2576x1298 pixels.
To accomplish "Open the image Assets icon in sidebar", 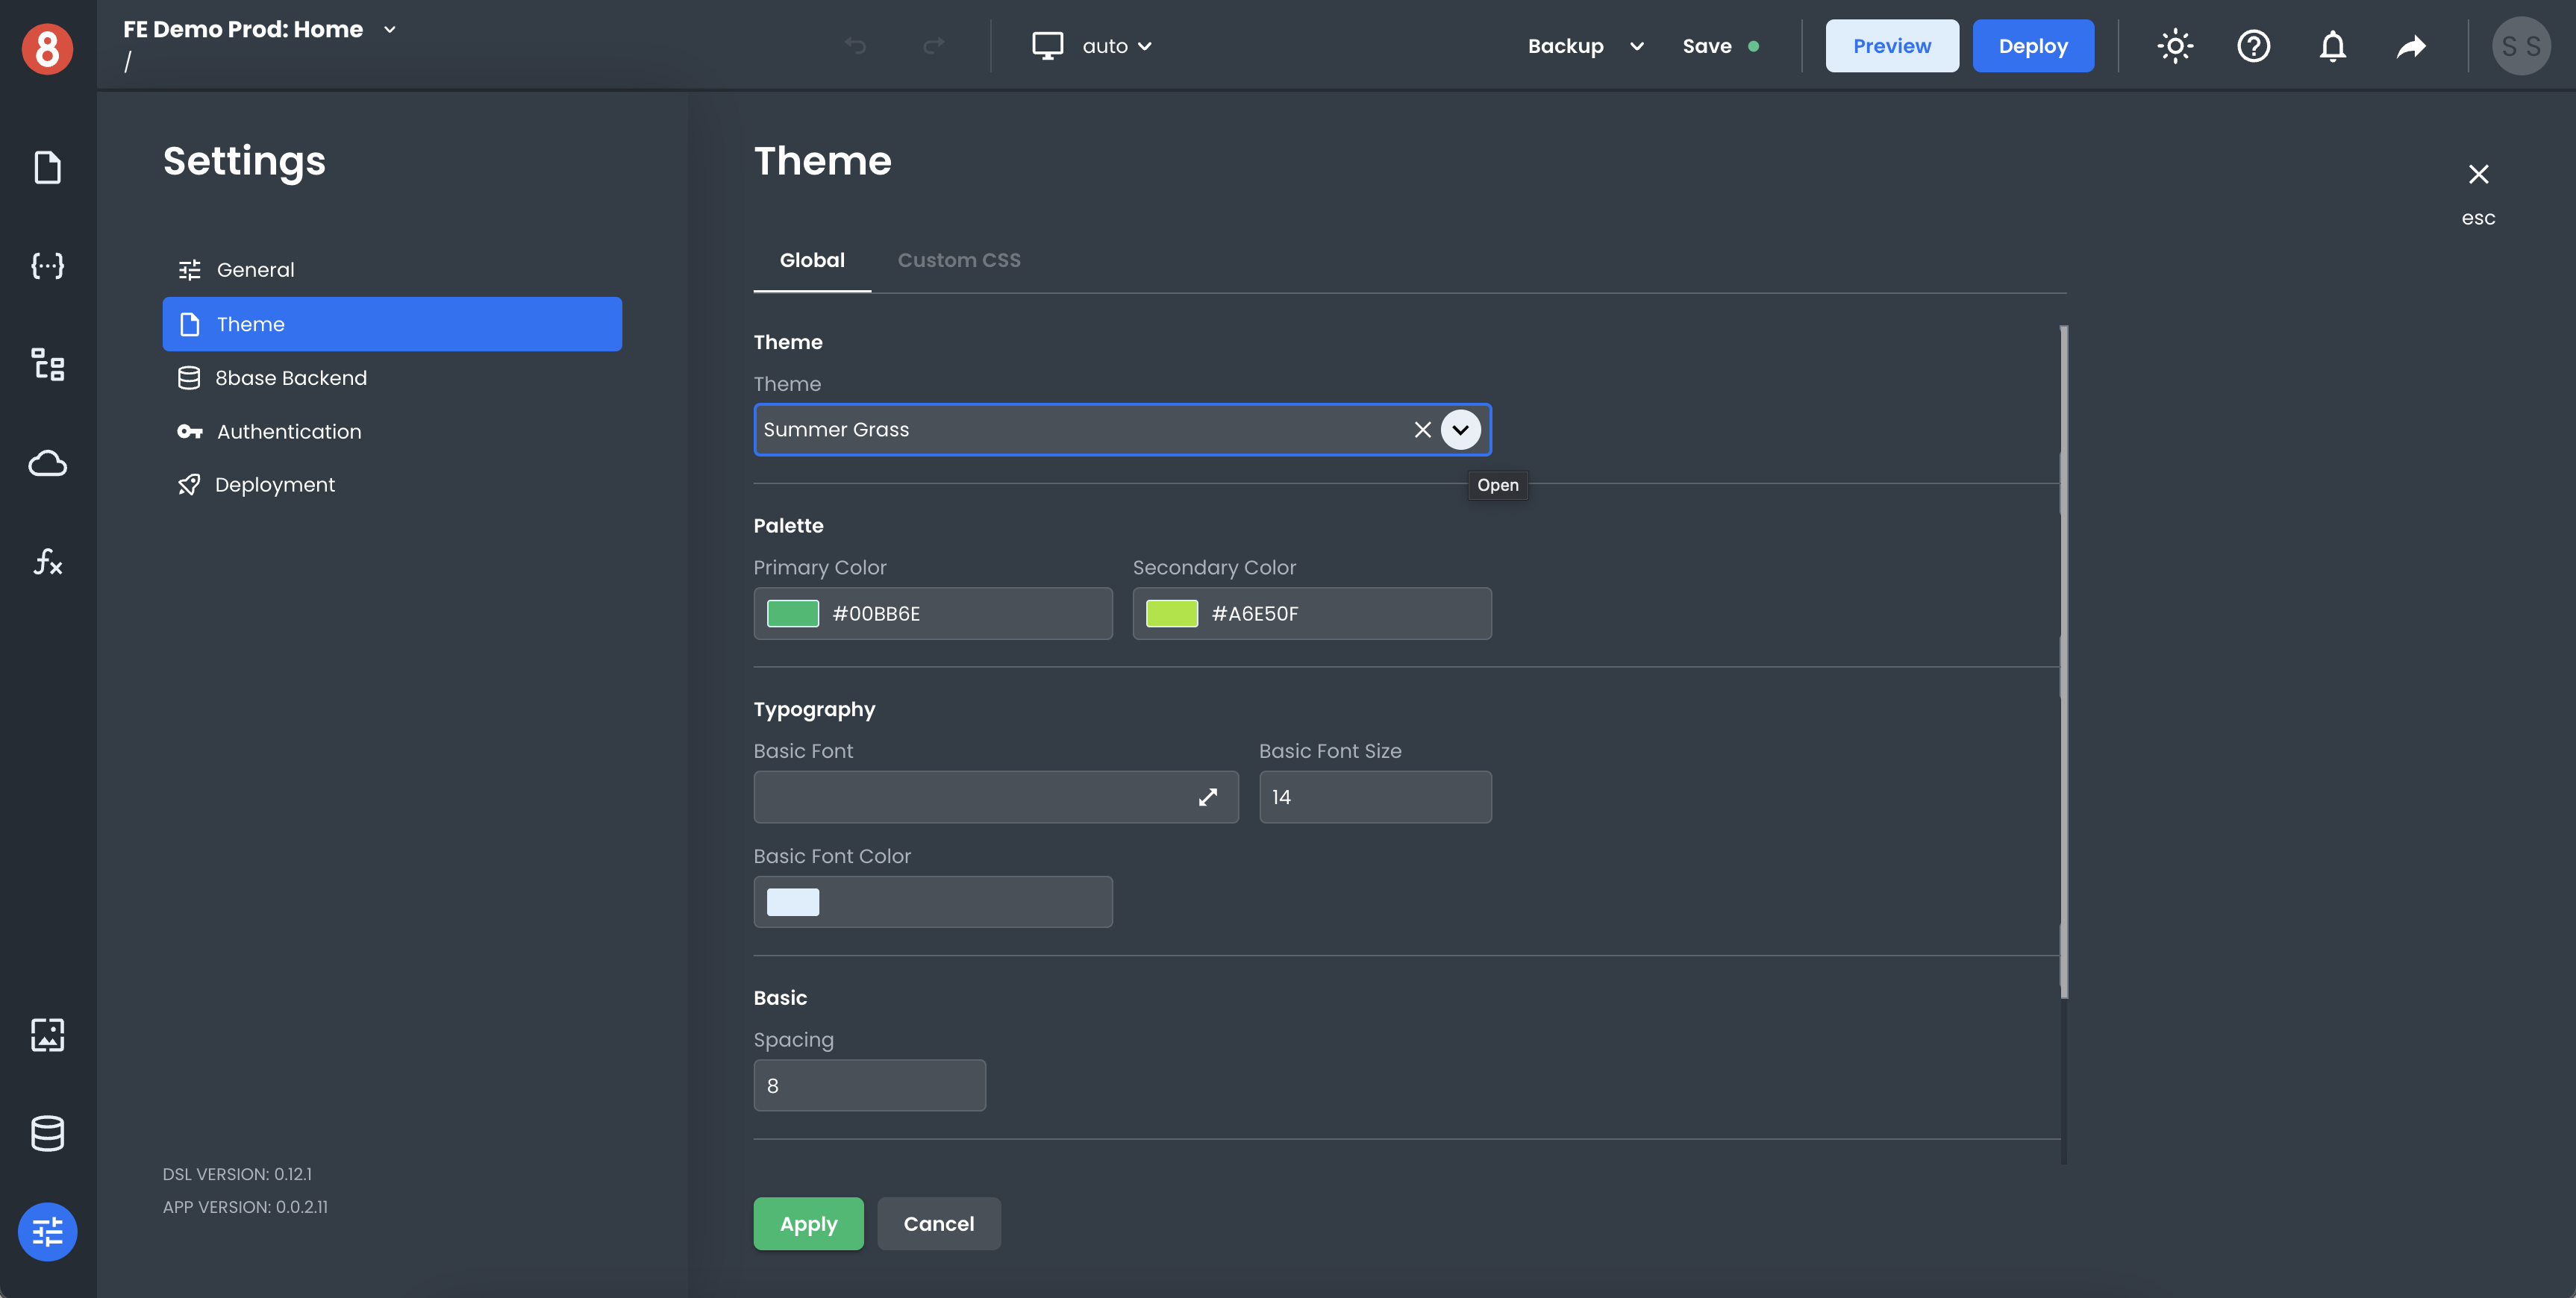I will point(47,1035).
